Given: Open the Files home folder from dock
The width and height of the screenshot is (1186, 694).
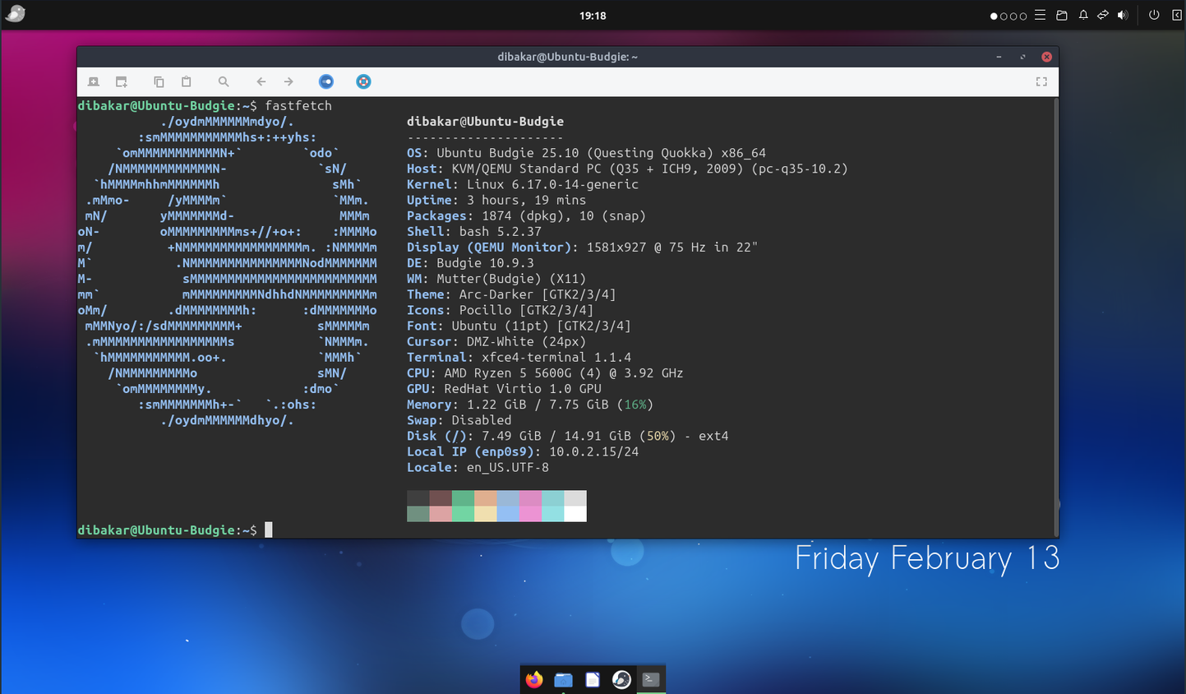Looking at the screenshot, I should tap(563, 679).
